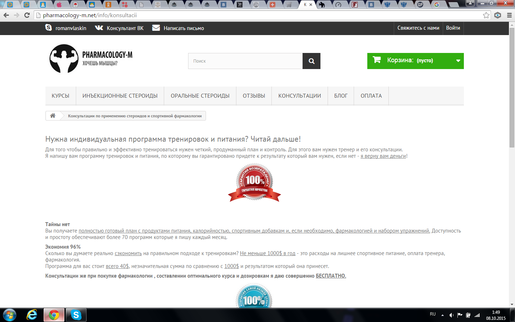Click the Войти login link
515x322 pixels.
[453, 28]
